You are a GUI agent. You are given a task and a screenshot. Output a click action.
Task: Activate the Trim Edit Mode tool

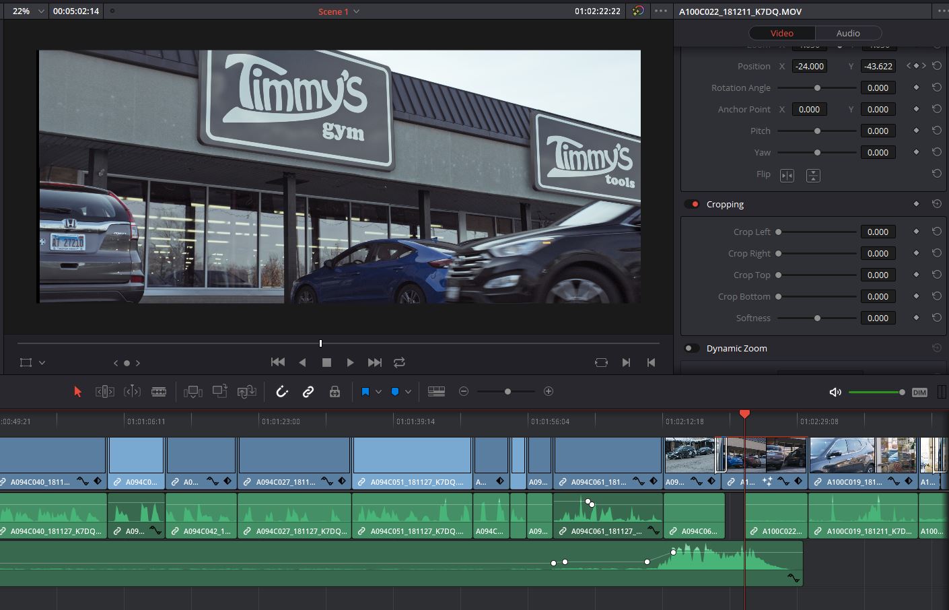[105, 391]
